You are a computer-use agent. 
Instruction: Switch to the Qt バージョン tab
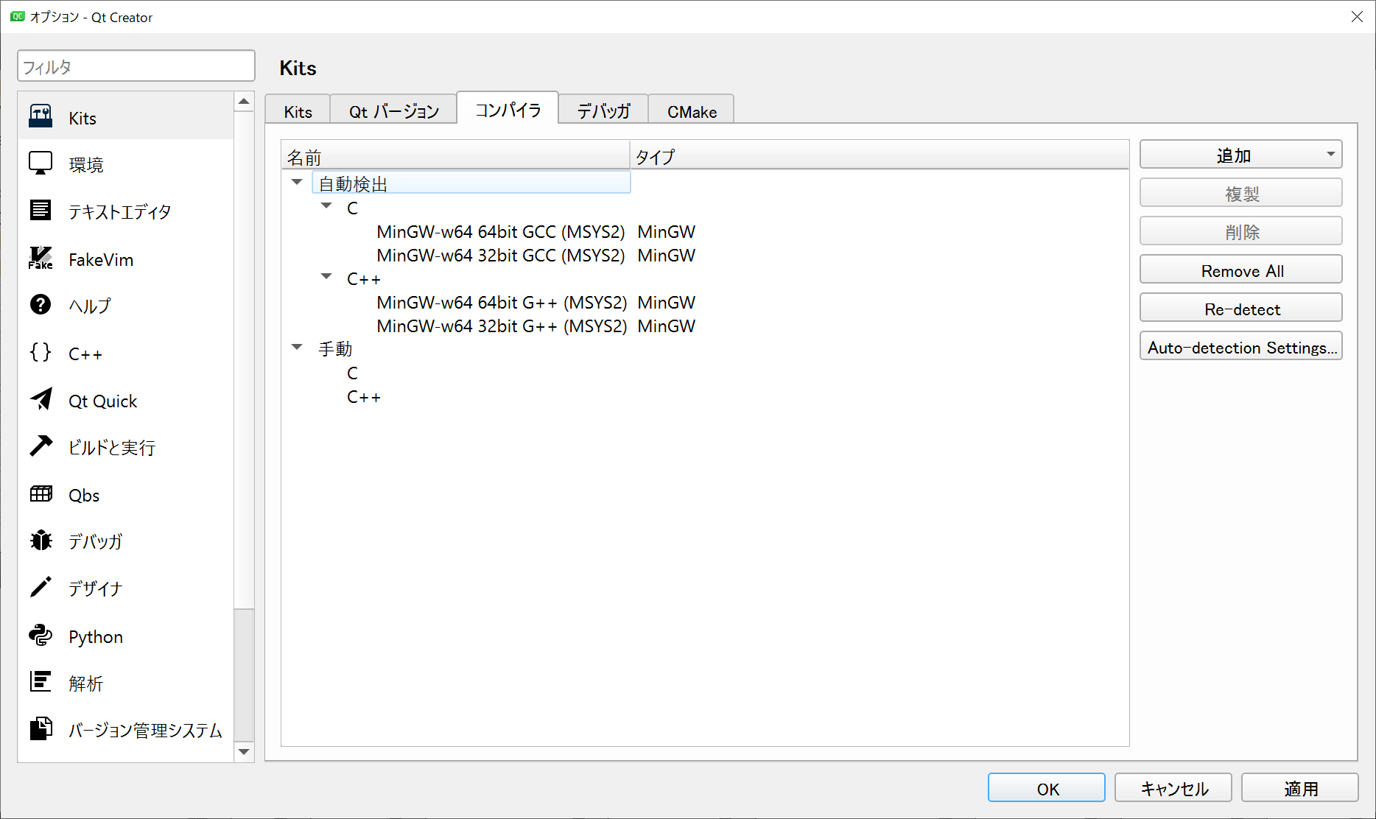pos(393,110)
